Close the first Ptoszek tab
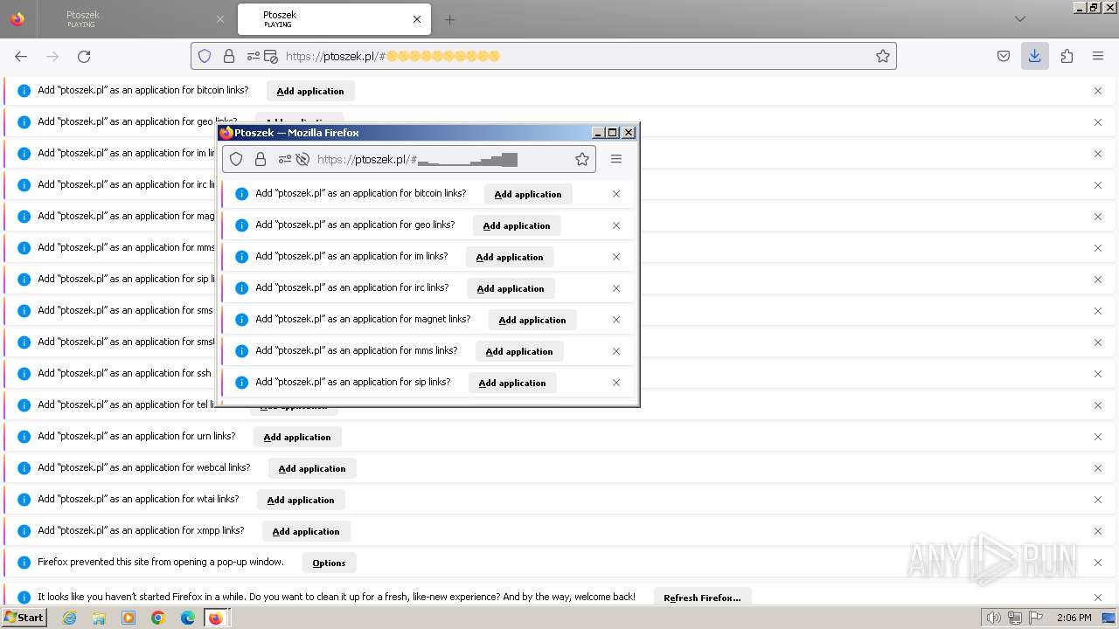Viewport: 1119px width, 629px height. click(220, 19)
